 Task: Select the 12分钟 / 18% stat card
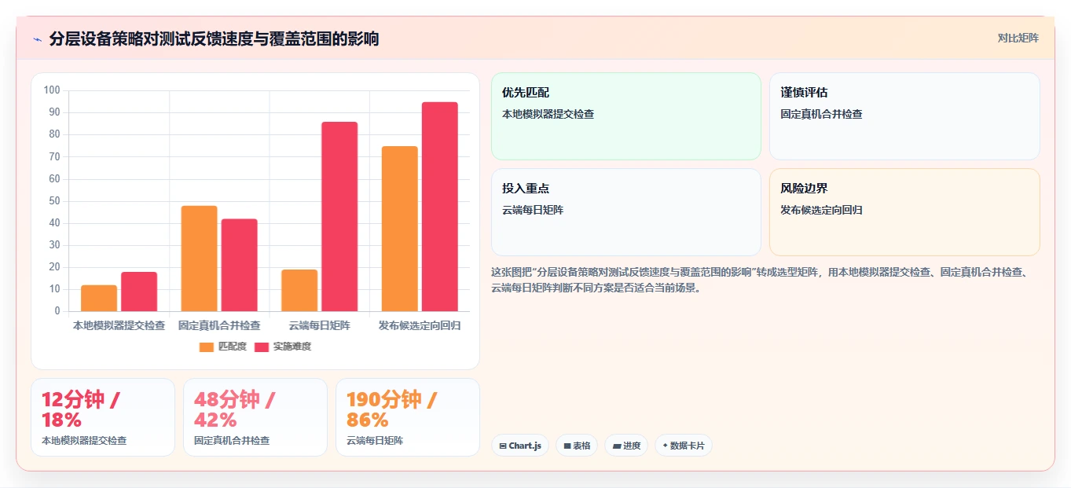click(x=103, y=417)
